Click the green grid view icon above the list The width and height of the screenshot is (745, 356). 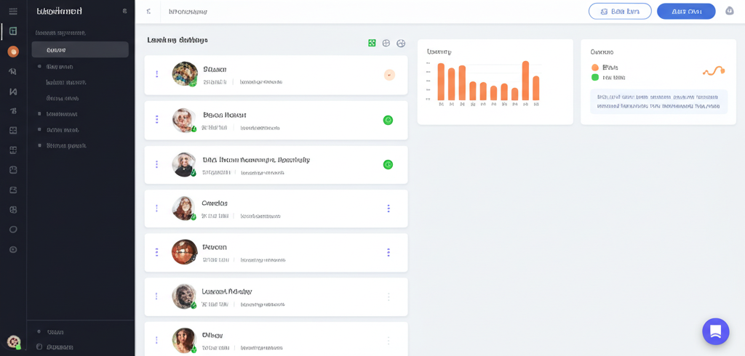pyautogui.click(x=372, y=44)
